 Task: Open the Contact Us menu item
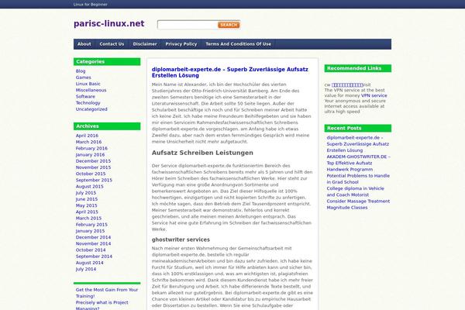coord(112,44)
